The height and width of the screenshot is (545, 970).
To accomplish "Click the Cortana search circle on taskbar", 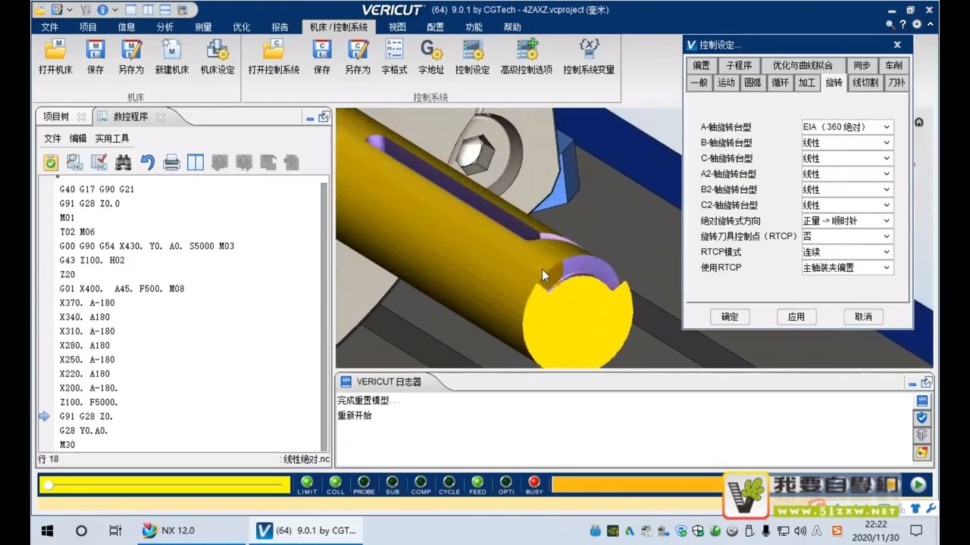I will pos(81,531).
